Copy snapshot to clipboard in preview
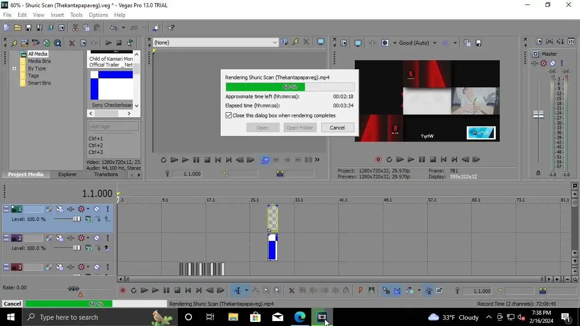Viewport: 580px width, 326px height. click(467, 43)
